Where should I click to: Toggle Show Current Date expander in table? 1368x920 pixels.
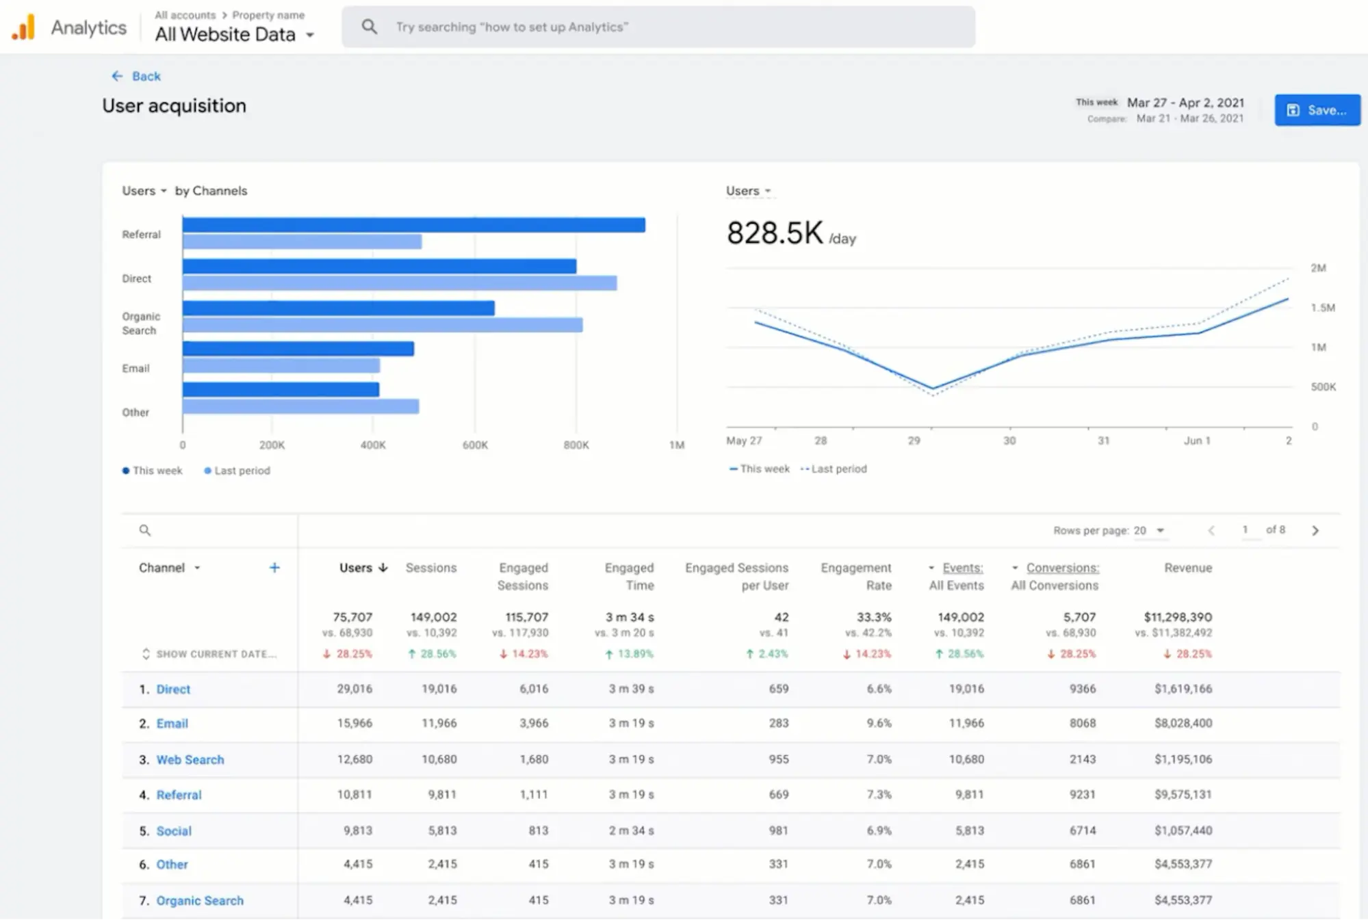click(x=146, y=653)
